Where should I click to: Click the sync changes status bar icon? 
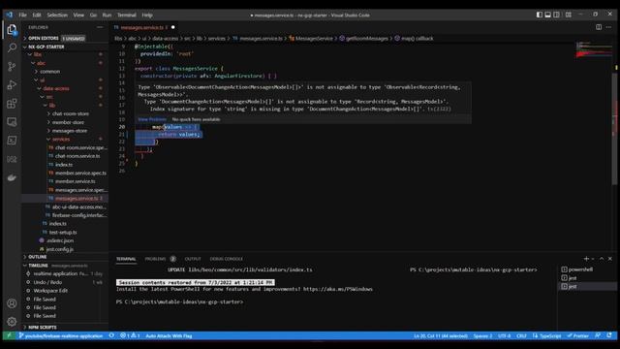click(111, 335)
